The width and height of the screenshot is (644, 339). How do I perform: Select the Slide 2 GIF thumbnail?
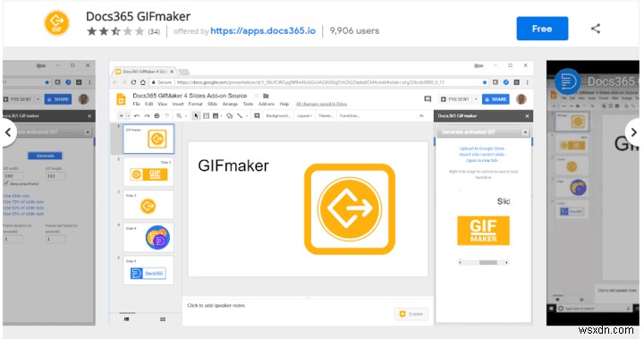(148, 172)
